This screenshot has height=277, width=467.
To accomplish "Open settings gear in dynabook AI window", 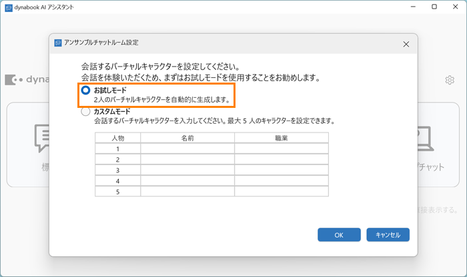I will (x=450, y=80).
